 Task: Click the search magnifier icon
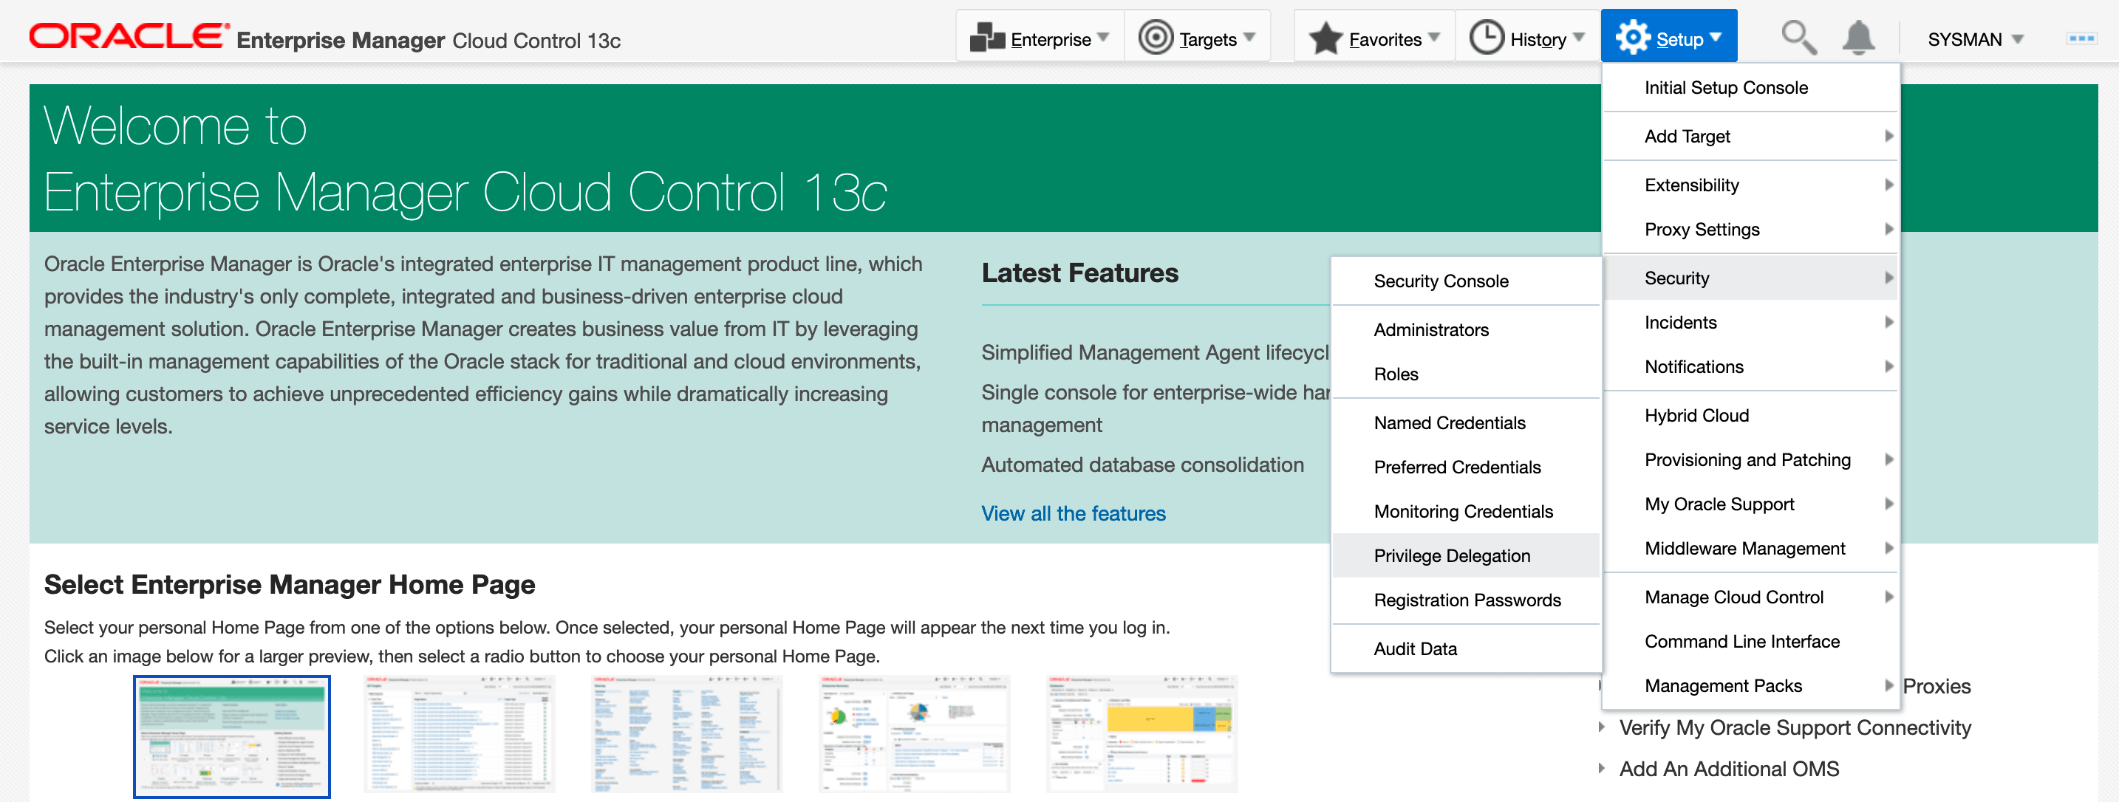1798,38
